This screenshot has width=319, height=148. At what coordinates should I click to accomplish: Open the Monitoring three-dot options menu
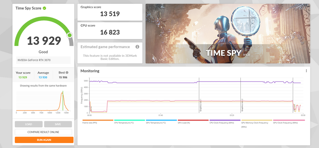(x=306, y=71)
